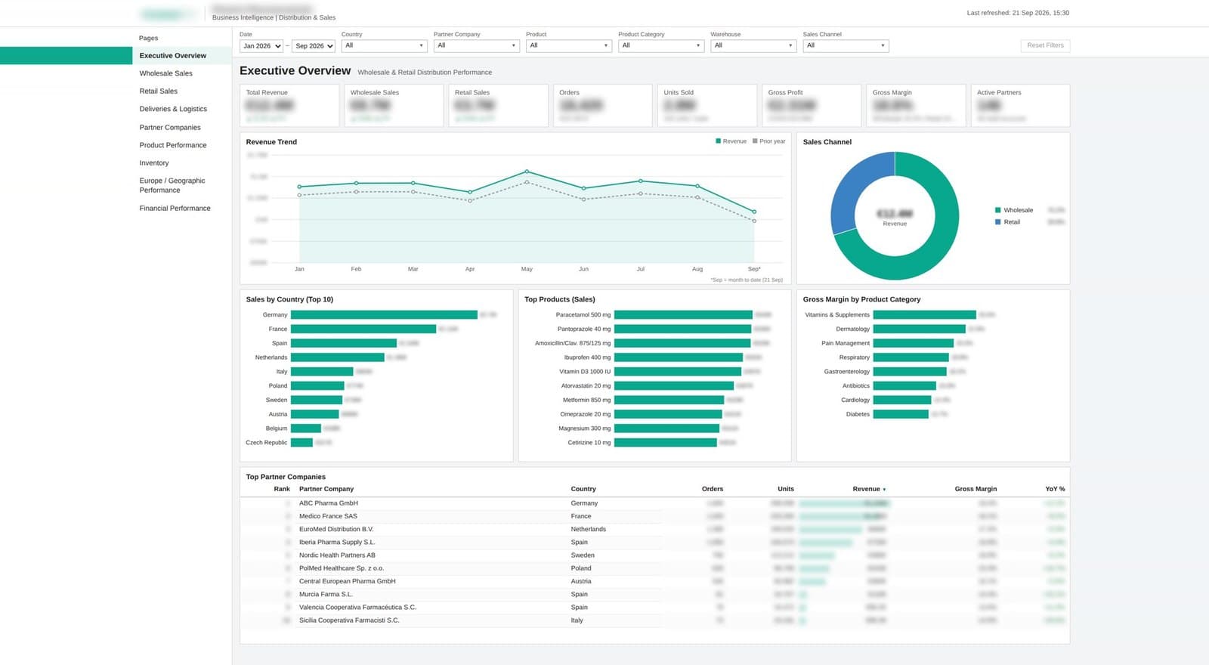Open the Financial Performance page

pos(175,208)
